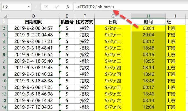Select column I header
Screen dimensions: 188x111
(x=176, y=16)
